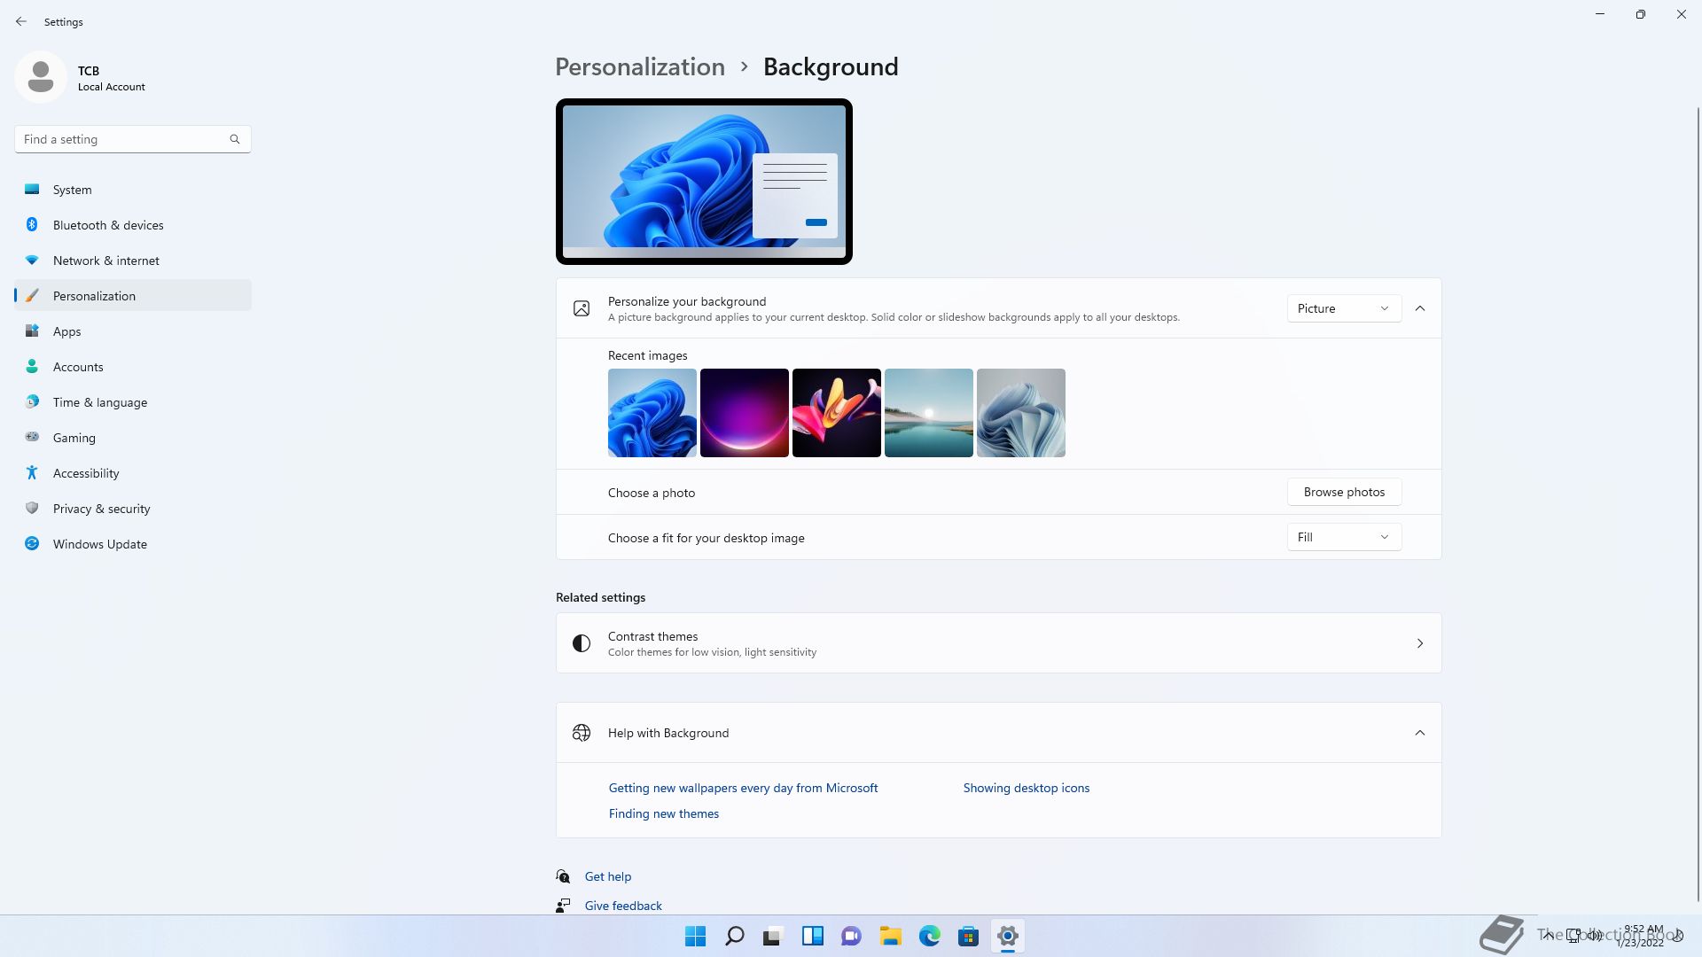Click the back arrow in Settings
The width and height of the screenshot is (1702, 957).
21,21
